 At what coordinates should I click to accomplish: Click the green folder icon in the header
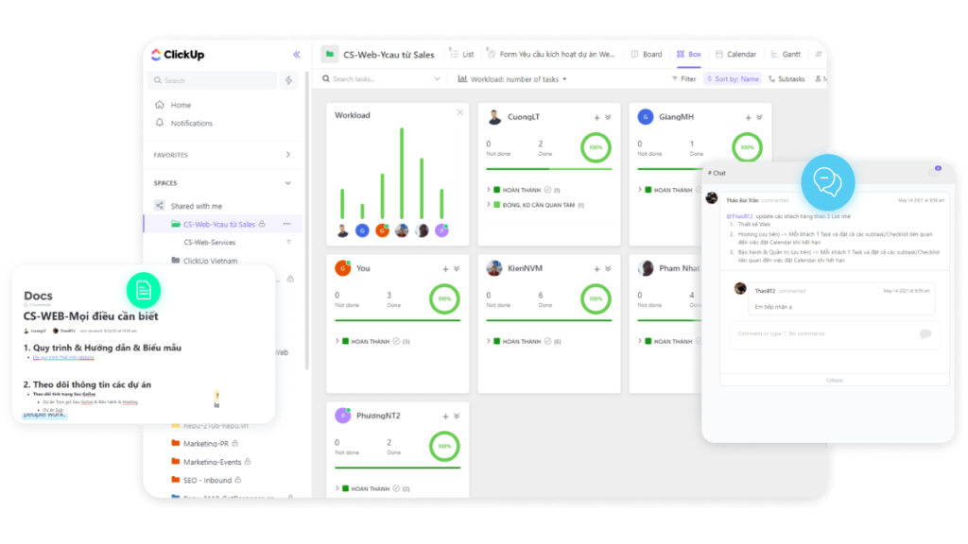[330, 54]
